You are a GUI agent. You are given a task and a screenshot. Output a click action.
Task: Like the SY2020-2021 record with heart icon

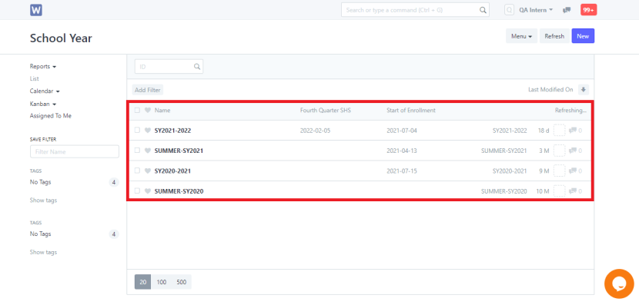148,171
